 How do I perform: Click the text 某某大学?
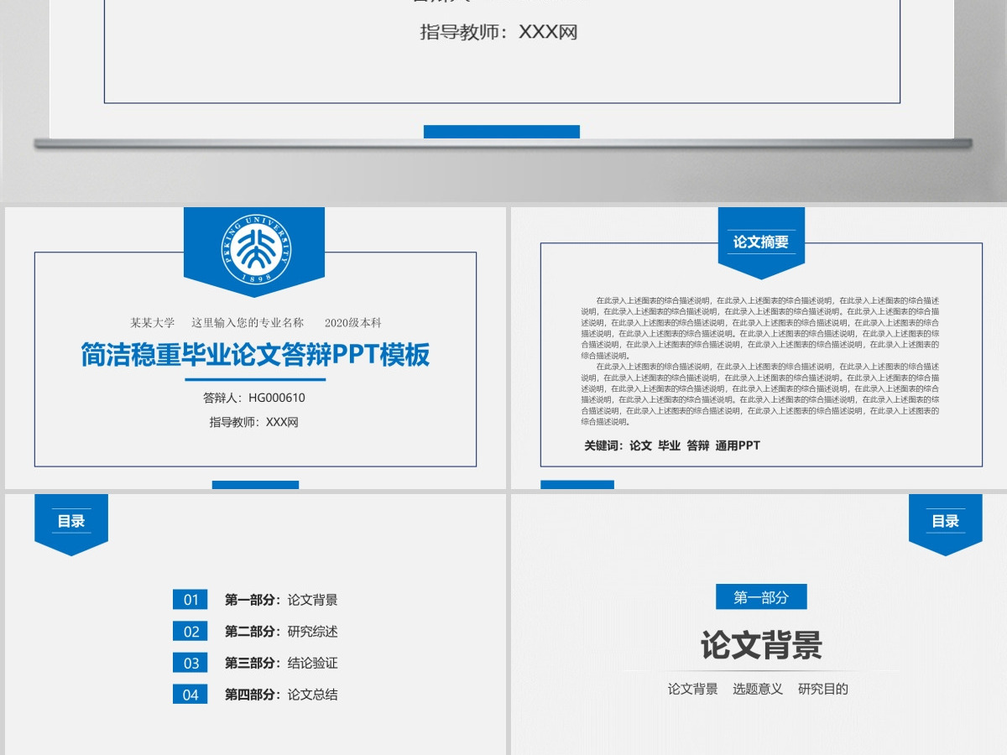[153, 323]
